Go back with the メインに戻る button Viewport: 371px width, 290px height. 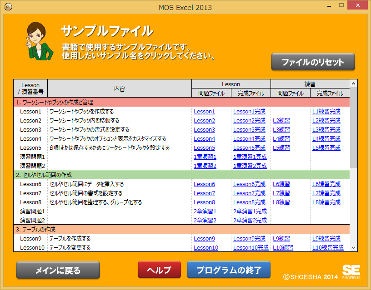58,270
